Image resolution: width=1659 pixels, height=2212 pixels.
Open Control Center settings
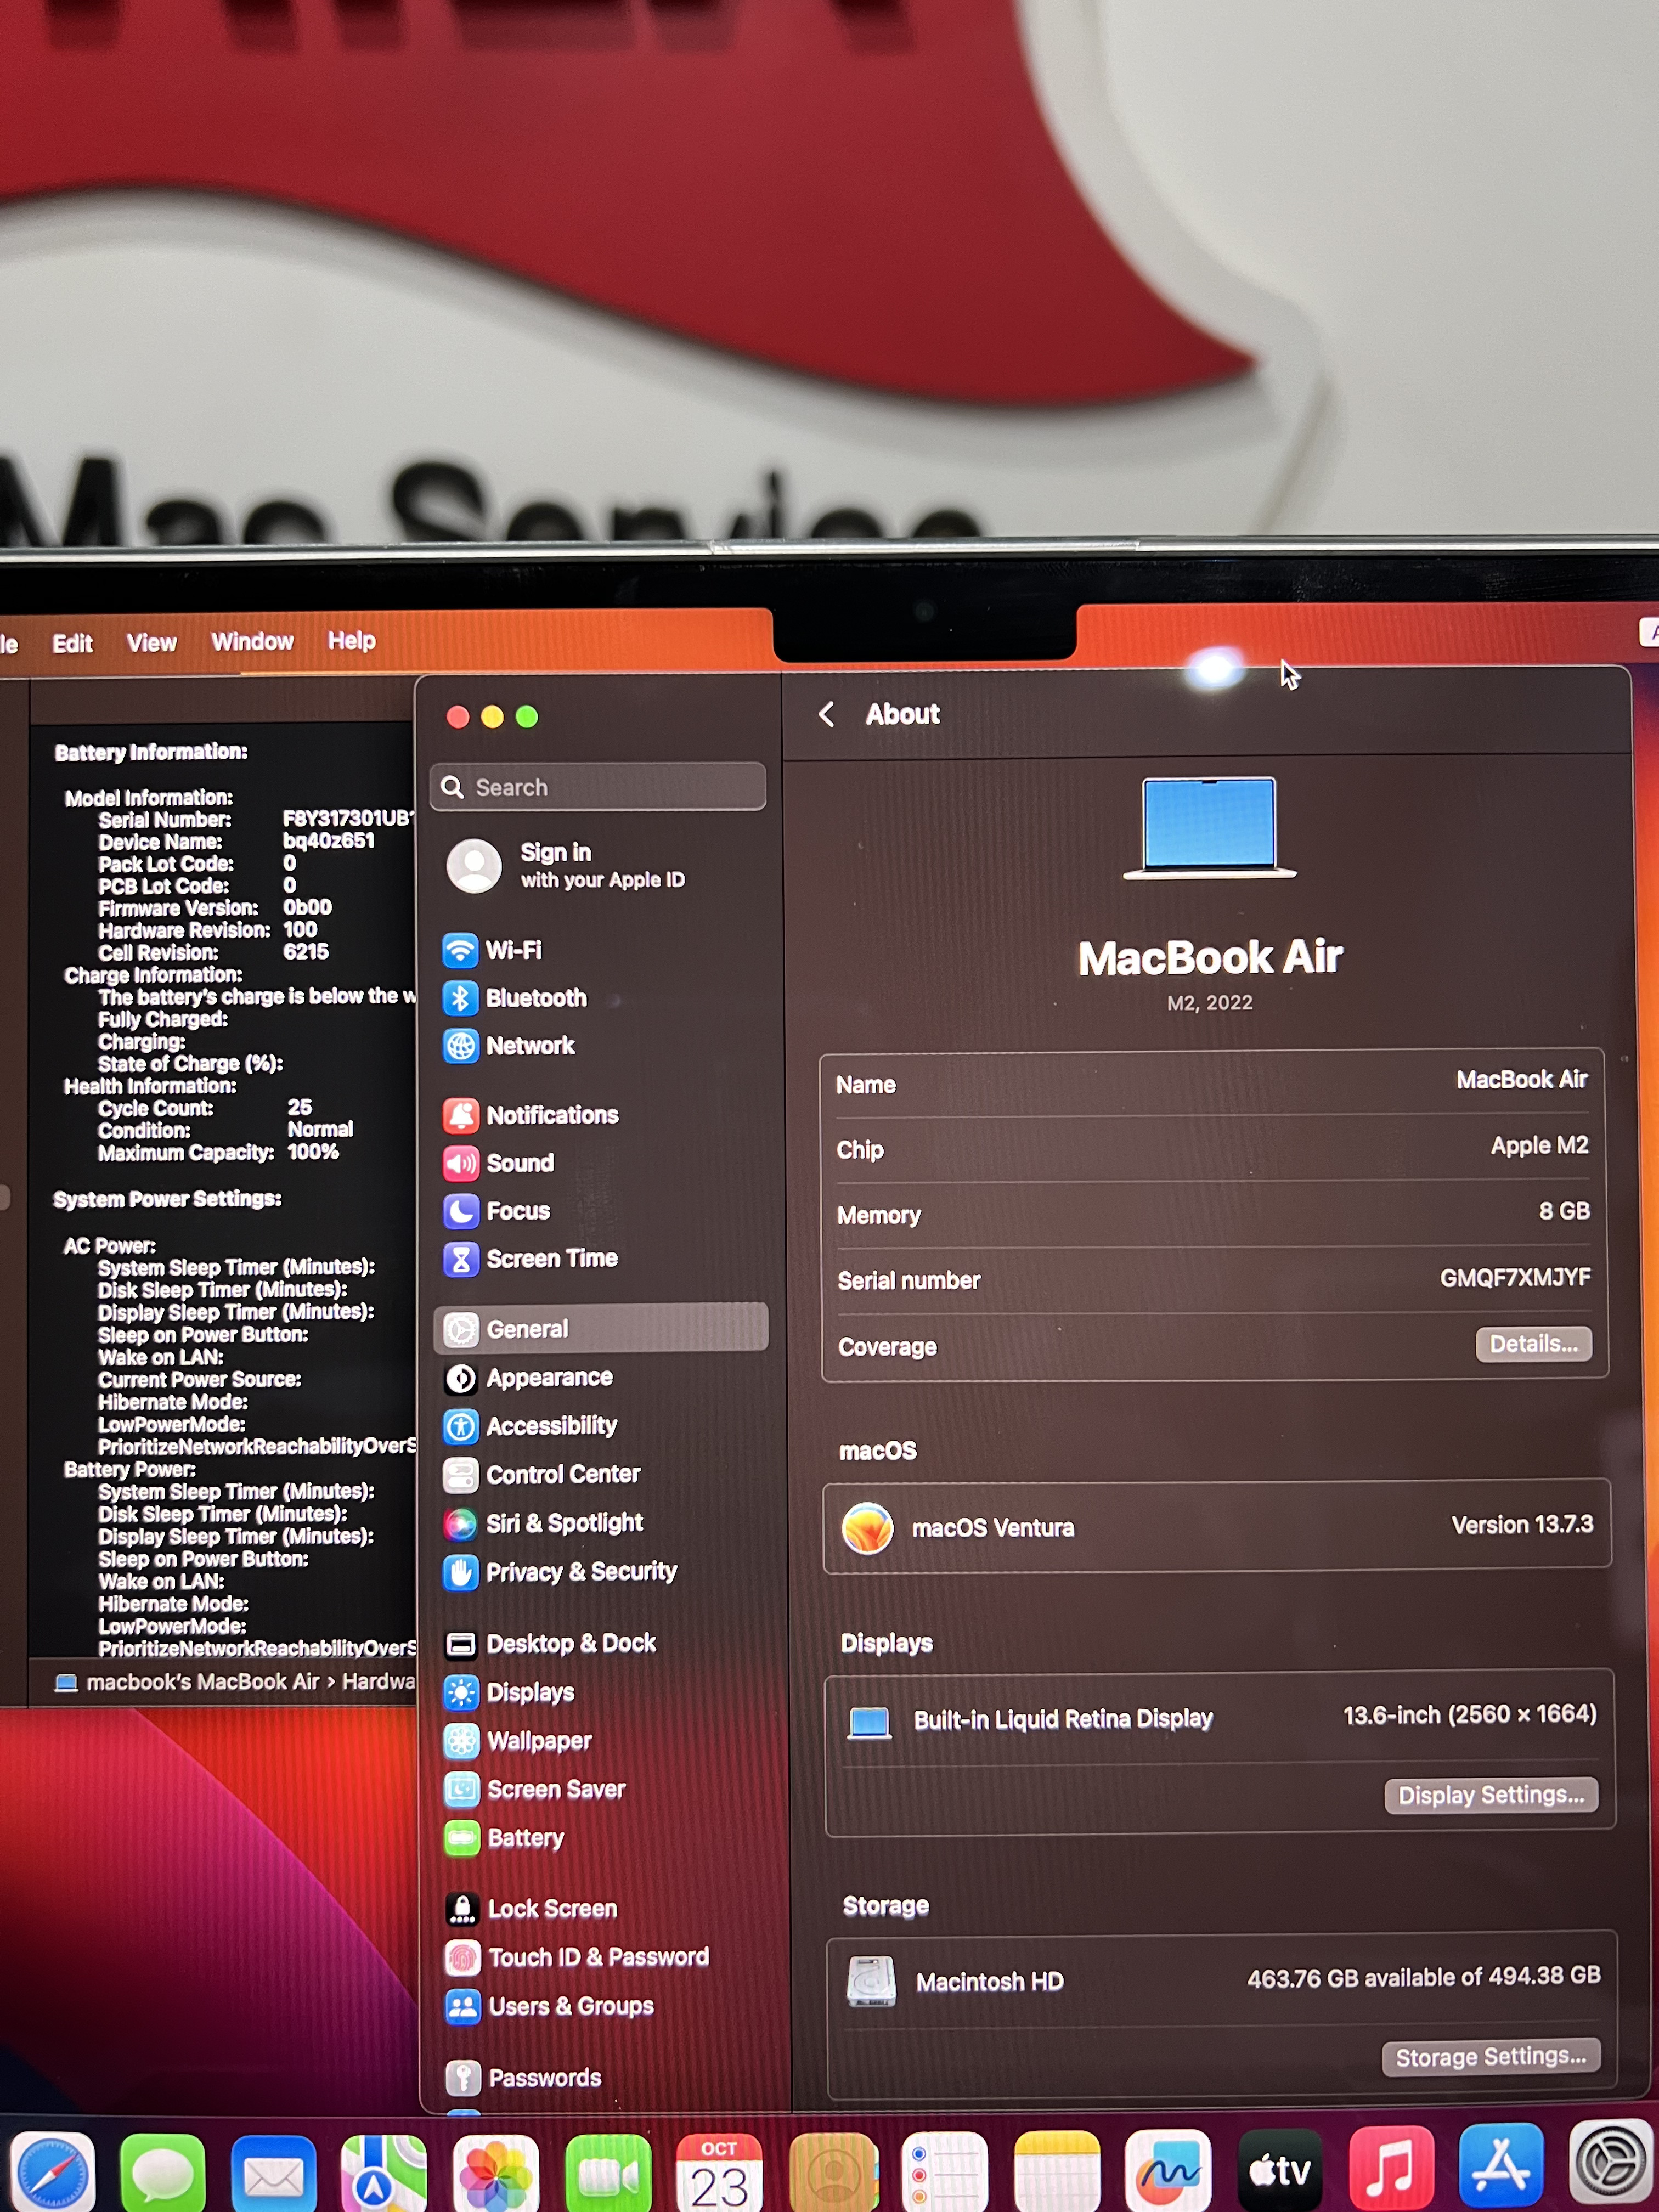coord(562,1474)
